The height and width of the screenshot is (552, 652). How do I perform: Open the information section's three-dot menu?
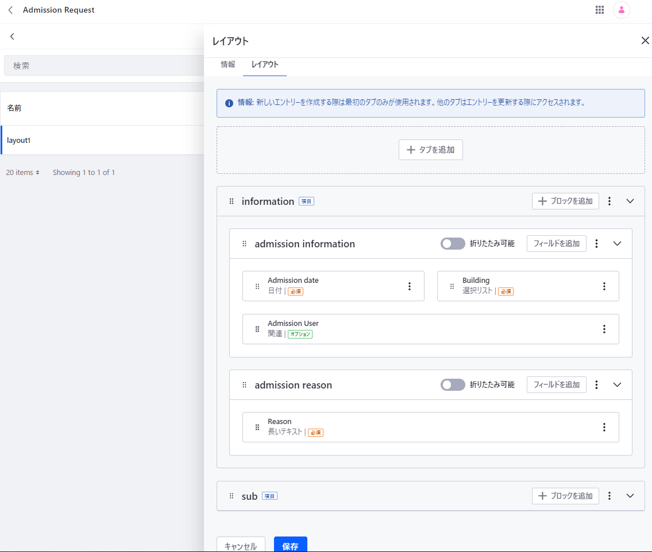coord(609,201)
